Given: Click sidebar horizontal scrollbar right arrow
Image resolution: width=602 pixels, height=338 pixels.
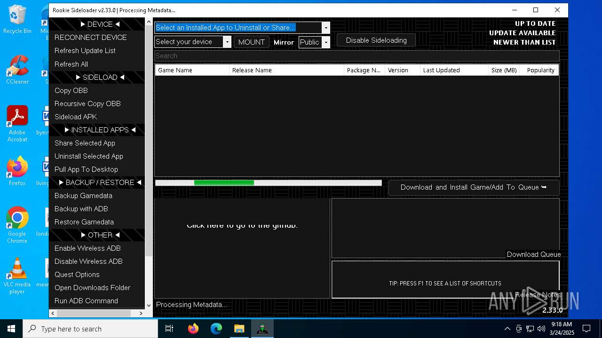Looking at the screenshot, I should [141, 313].
